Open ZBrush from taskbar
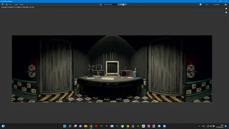 144,126
